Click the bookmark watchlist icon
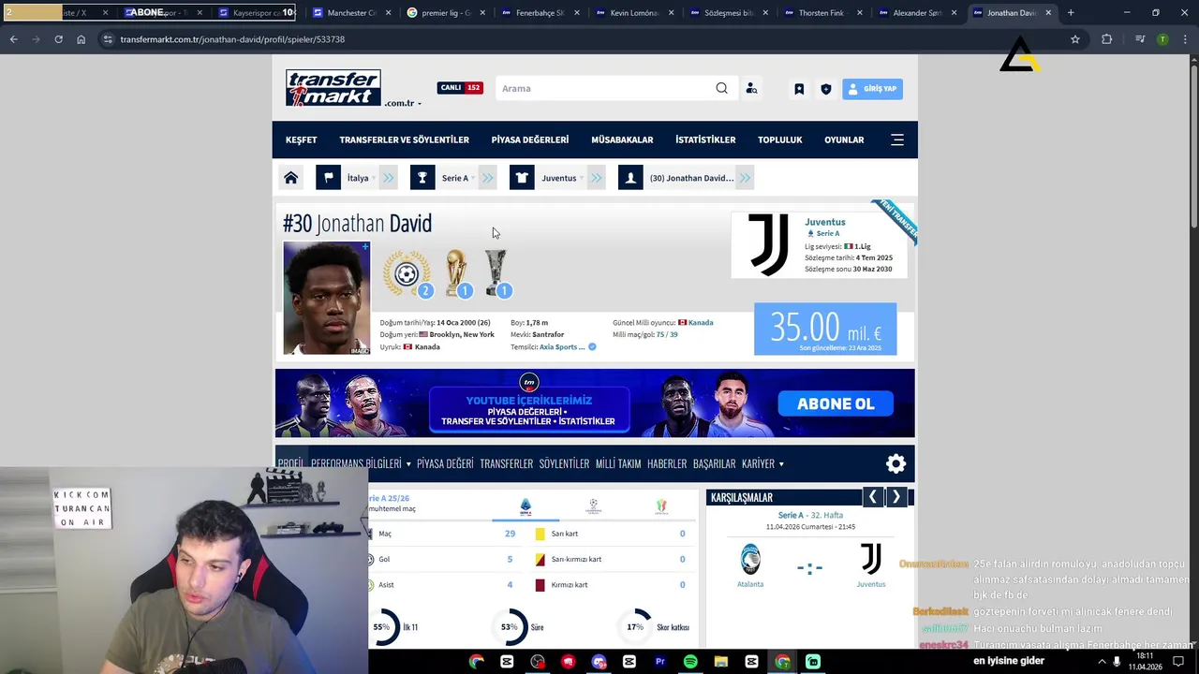The image size is (1199, 674). tap(799, 89)
